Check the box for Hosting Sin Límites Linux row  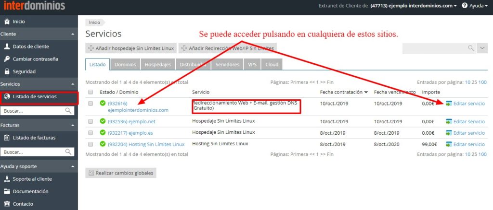tap(91, 144)
